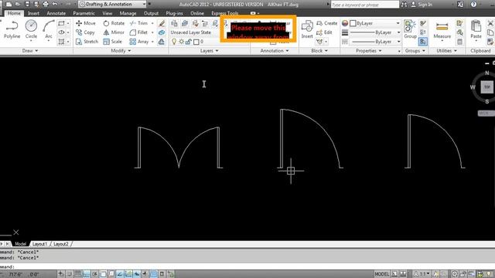Viewport: 495px width, 278px height.
Task: Open object color ByLayer dropdown
Action: 375,23
